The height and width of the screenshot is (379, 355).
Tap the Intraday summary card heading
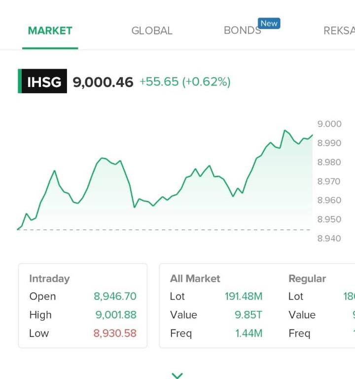pos(49,279)
